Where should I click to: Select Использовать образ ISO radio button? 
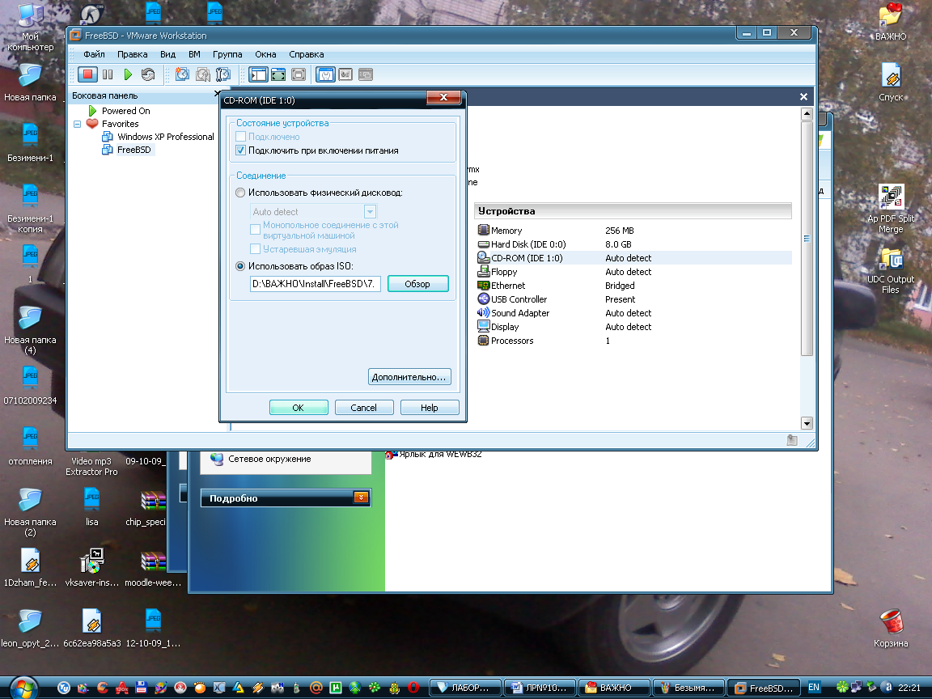240,266
